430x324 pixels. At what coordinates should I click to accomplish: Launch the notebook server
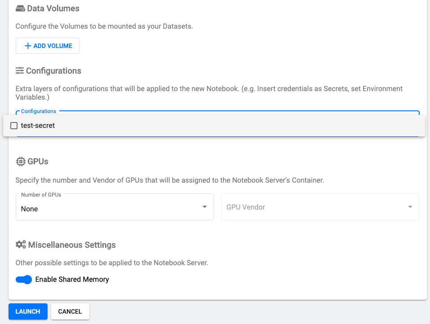pyautogui.click(x=28, y=311)
